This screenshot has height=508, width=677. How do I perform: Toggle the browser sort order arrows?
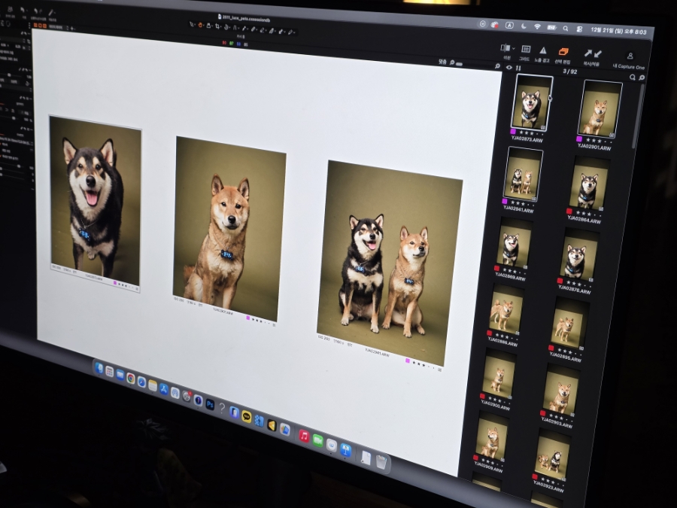[x=518, y=68]
